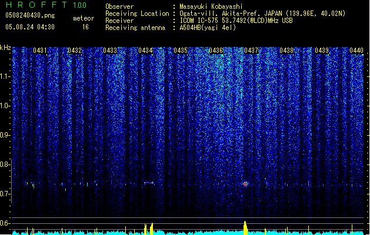
Task: Click the kHz axis unit label
Action: point(5,48)
